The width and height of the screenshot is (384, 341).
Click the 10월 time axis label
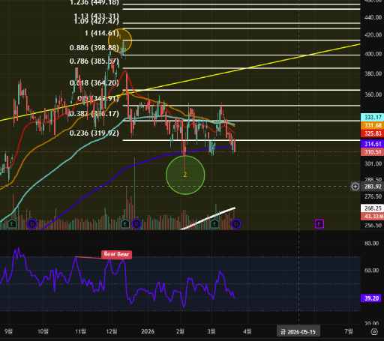43,331
